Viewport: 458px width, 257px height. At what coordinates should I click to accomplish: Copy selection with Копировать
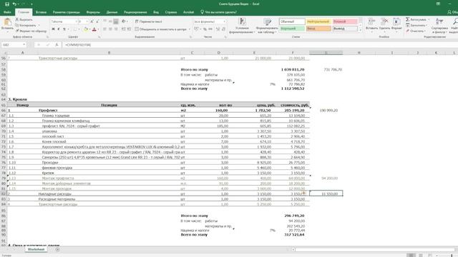coord(26,25)
